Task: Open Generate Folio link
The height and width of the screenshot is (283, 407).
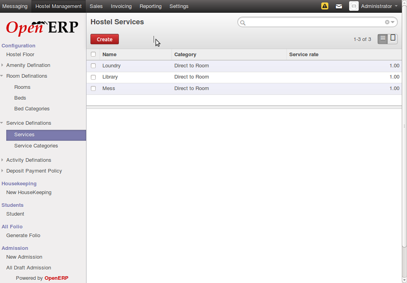Action: [23, 235]
